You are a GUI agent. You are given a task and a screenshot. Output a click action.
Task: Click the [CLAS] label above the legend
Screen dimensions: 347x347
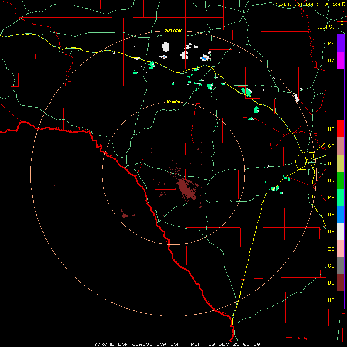click(326, 27)
